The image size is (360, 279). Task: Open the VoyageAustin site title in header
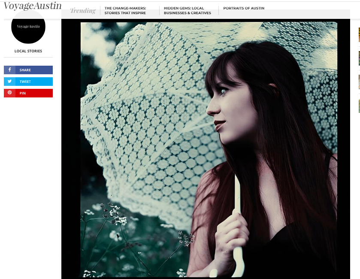point(33,6)
